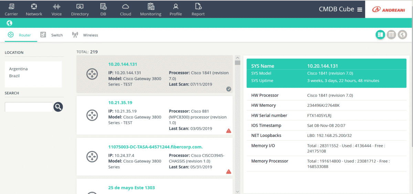This screenshot has height=194, width=413.
Task: Open the CMDB Cube hamburger menu
Action: [x=360, y=10]
